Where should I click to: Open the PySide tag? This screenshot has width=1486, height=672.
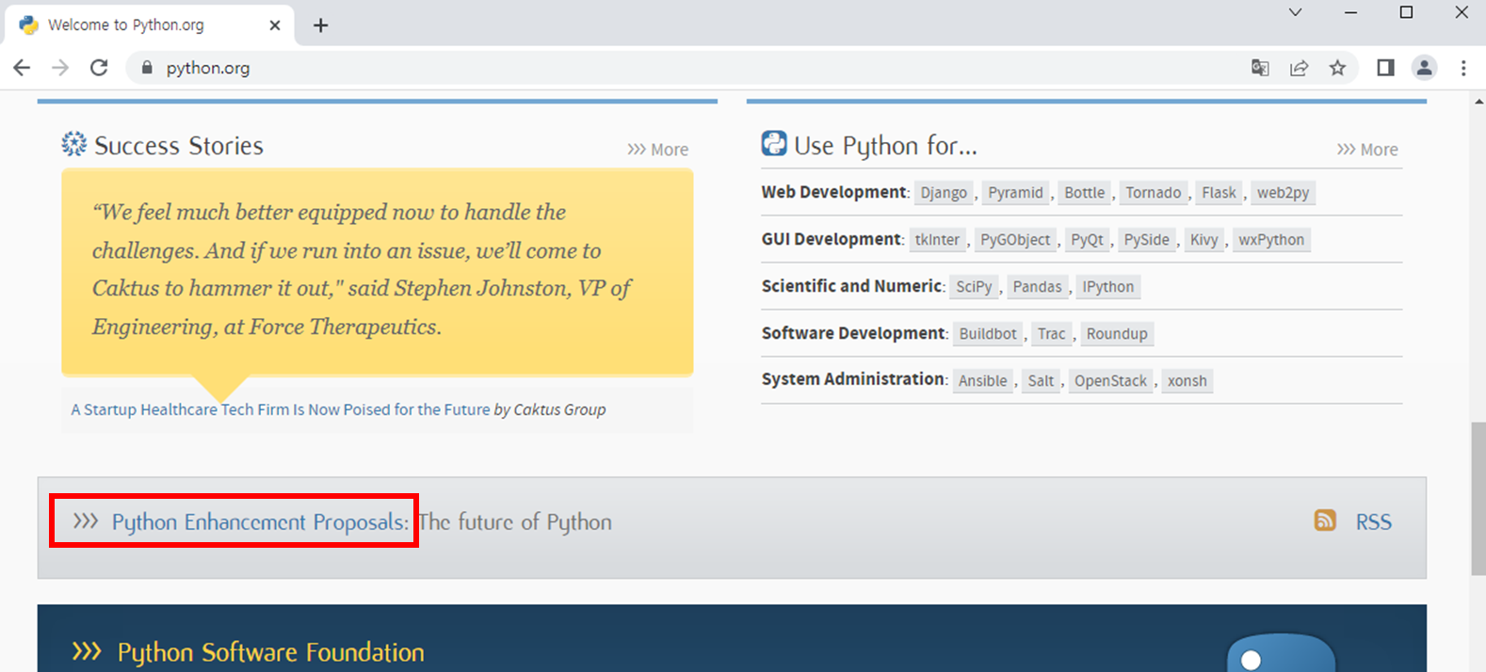tap(1146, 240)
